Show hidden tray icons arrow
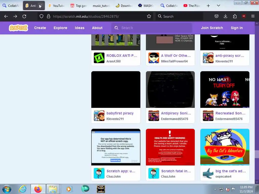The height and width of the screenshot is (194, 259). [215, 189]
